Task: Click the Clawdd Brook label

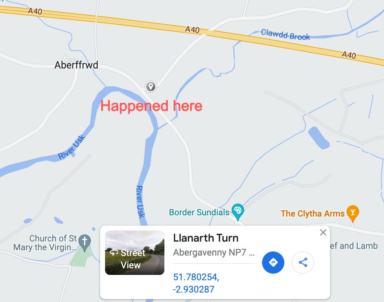Action: (x=286, y=35)
